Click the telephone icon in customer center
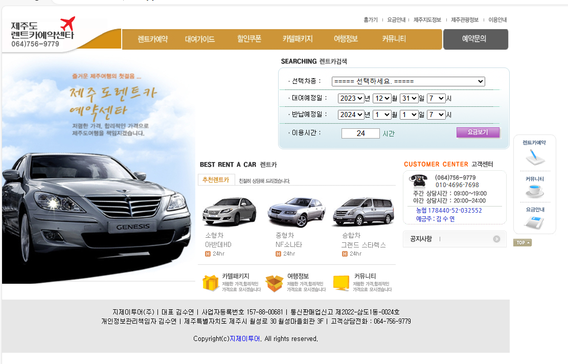The width and height of the screenshot is (568, 364). pyautogui.click(x=418, y=180)
